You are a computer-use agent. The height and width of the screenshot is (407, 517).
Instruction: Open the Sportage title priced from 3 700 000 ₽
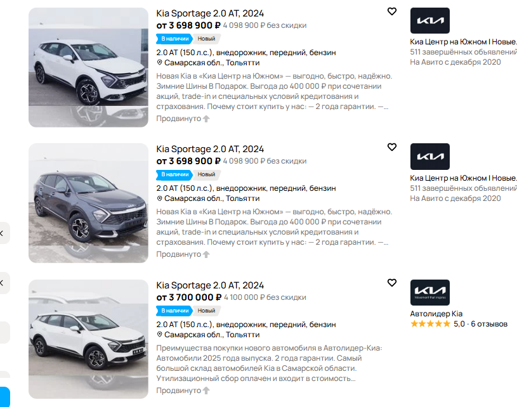pos(210,285)
